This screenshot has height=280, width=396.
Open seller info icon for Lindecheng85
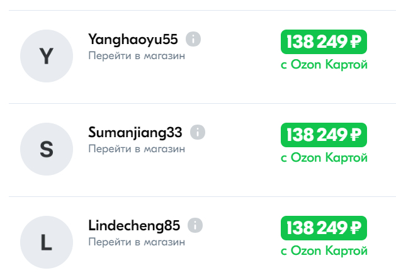[196, 225]
